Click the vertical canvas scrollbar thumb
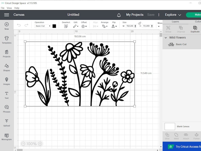Viewport: 201px width, 151px height. pyautogui.click(x=161, y=35)
